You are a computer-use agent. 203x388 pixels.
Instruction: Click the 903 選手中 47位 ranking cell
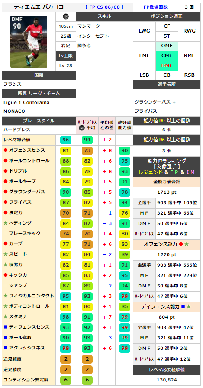point(178,327)
